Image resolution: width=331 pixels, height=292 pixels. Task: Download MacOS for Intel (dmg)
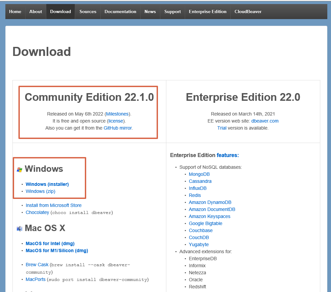pyautogui.click(x=50, y=243)
